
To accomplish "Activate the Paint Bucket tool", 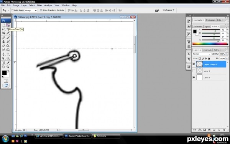I will tap(8, 46).
